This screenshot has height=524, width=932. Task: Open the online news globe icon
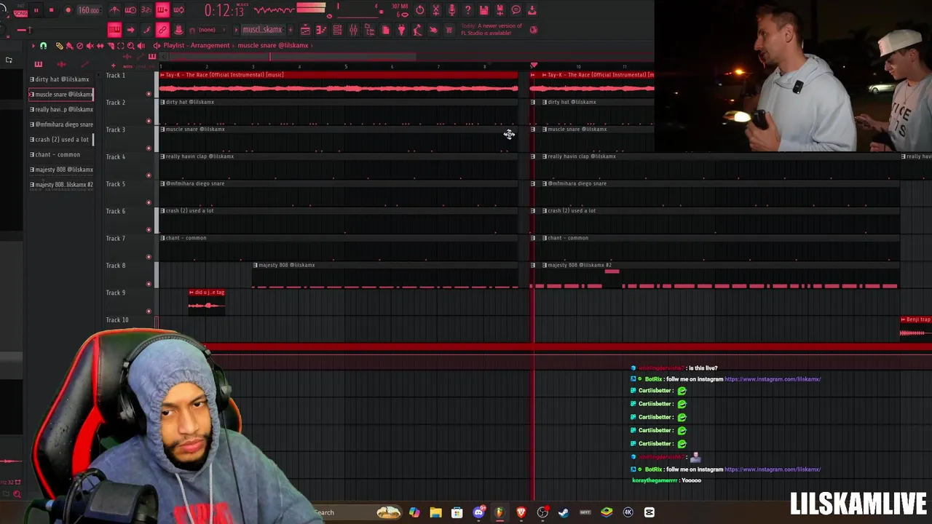(534, 30)
